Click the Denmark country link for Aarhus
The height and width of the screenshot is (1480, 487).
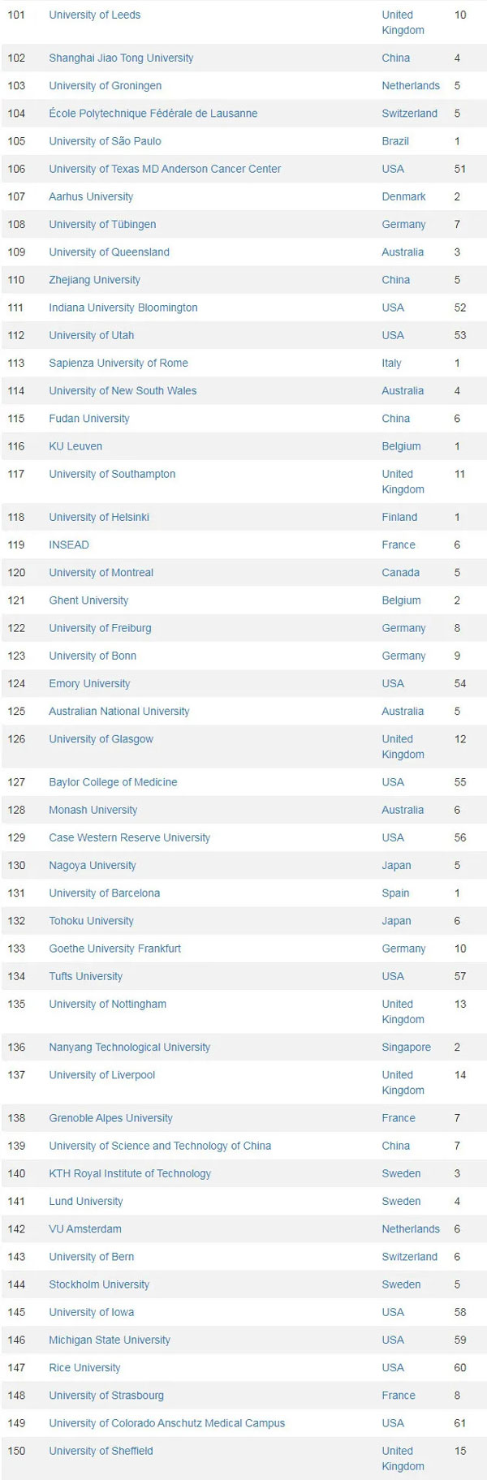click(x=403, y=196)
